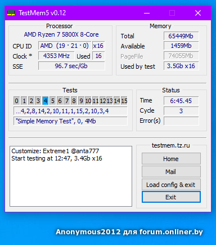
Task: Click the testmem.tz.ru group label
Action: coord(171,145)
